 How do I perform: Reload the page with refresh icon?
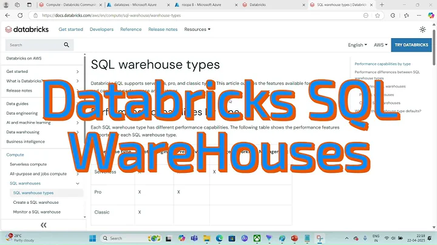[20, 15]
